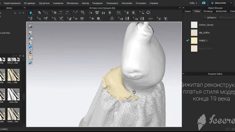Toggle the highlighted blue render style icon
This screenshot has height=132, width=235.
30,47
